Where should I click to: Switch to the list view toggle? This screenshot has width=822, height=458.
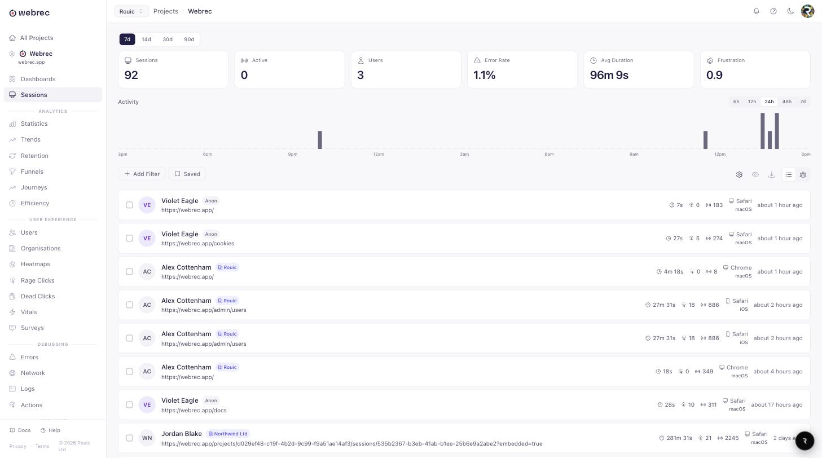(x=789, y=174)
